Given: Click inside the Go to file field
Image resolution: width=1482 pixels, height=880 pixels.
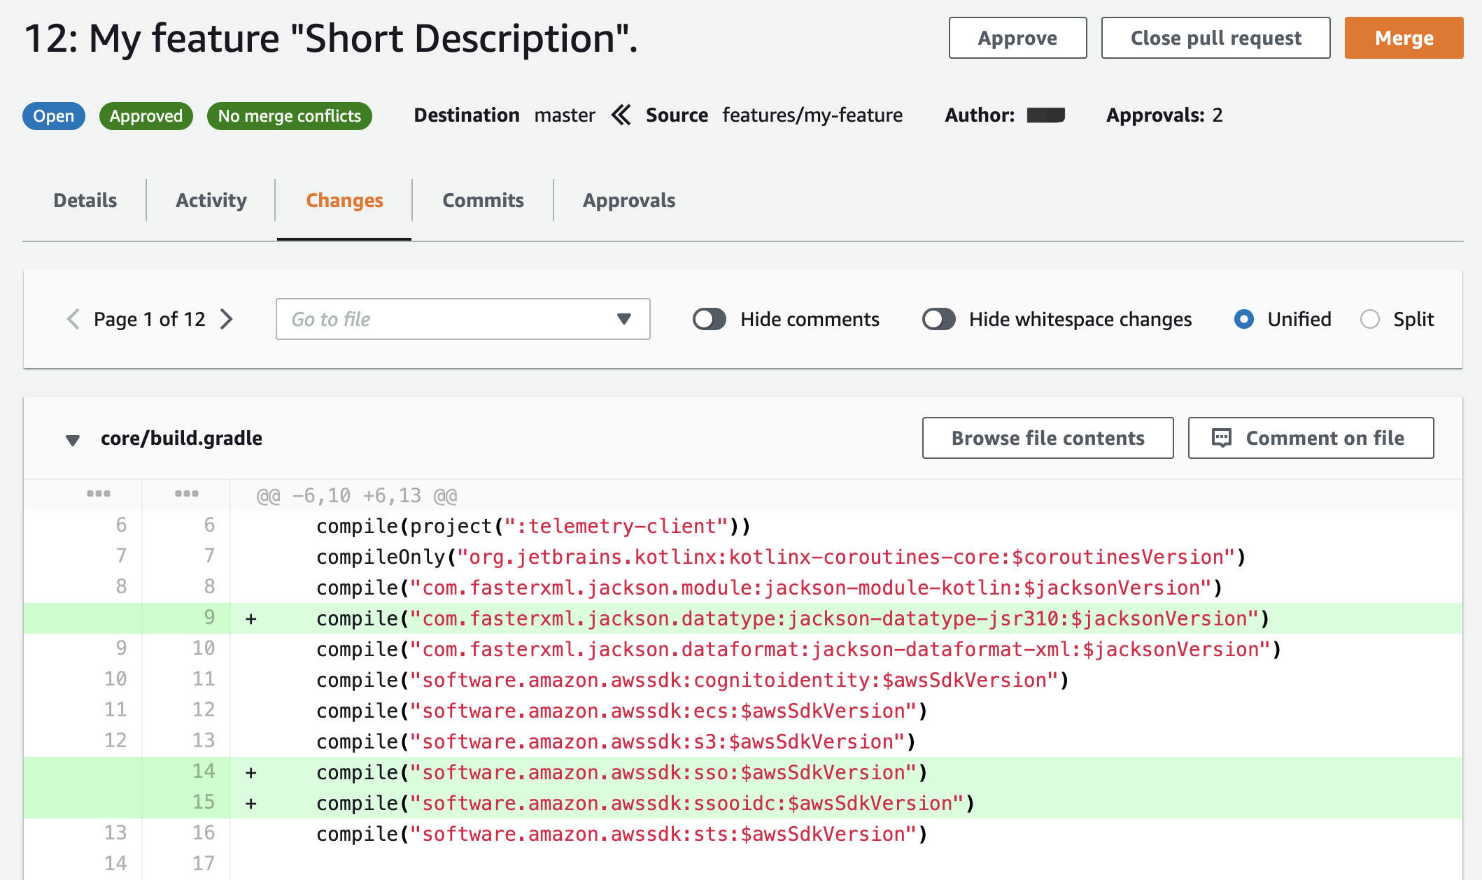Looking at the screenshot, I should pos(434,319).
